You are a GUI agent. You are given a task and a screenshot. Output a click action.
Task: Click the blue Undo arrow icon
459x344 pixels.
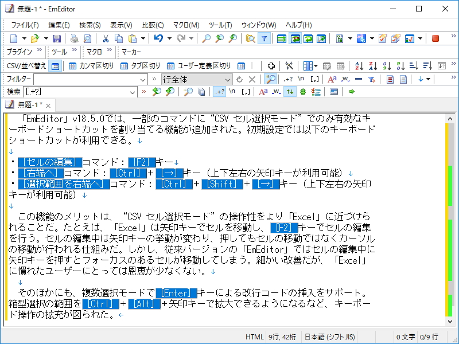pyautogui.click(x=158, y=38)
